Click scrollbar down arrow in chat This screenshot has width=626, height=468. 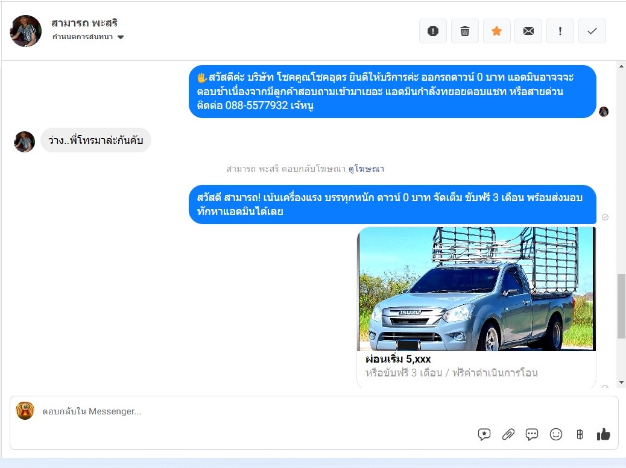621,382
